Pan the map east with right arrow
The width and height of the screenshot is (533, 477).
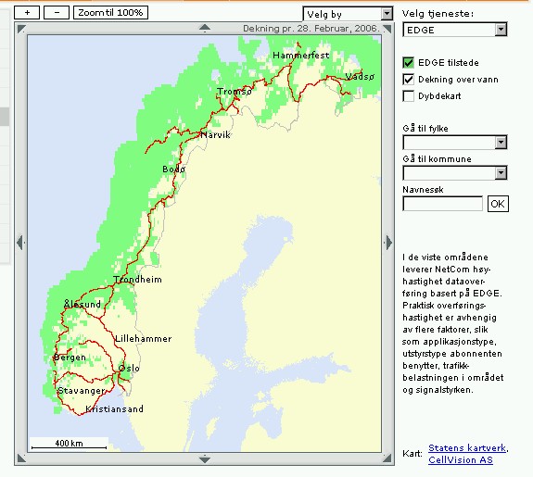388,243
